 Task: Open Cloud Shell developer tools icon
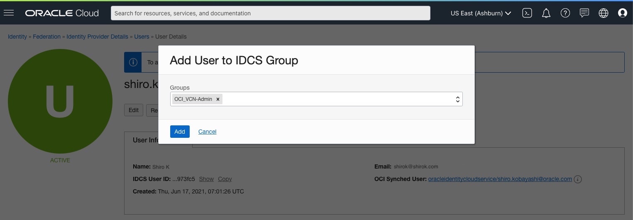[x=527, y=13]
